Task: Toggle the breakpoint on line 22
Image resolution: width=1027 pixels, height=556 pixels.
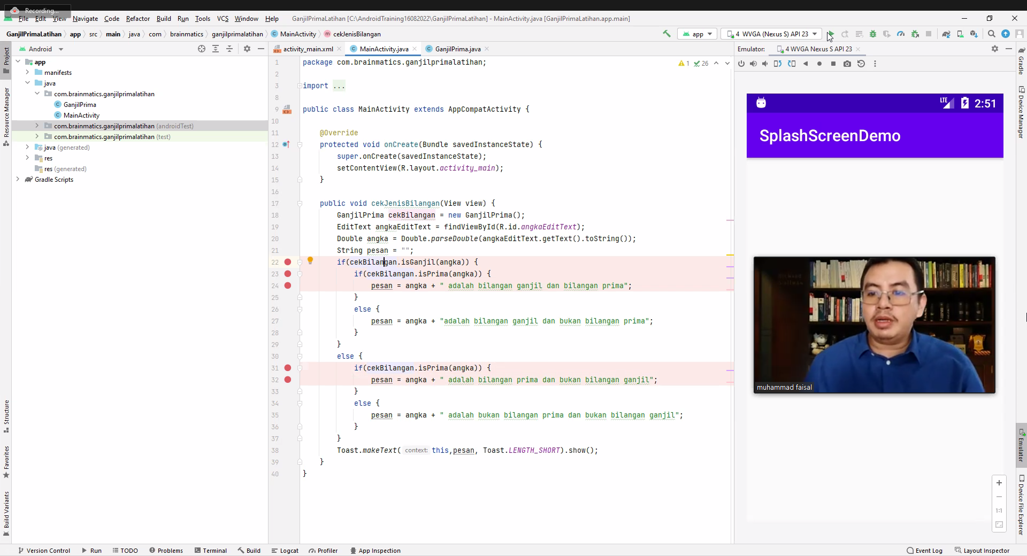Action: [x=288, y=262]
